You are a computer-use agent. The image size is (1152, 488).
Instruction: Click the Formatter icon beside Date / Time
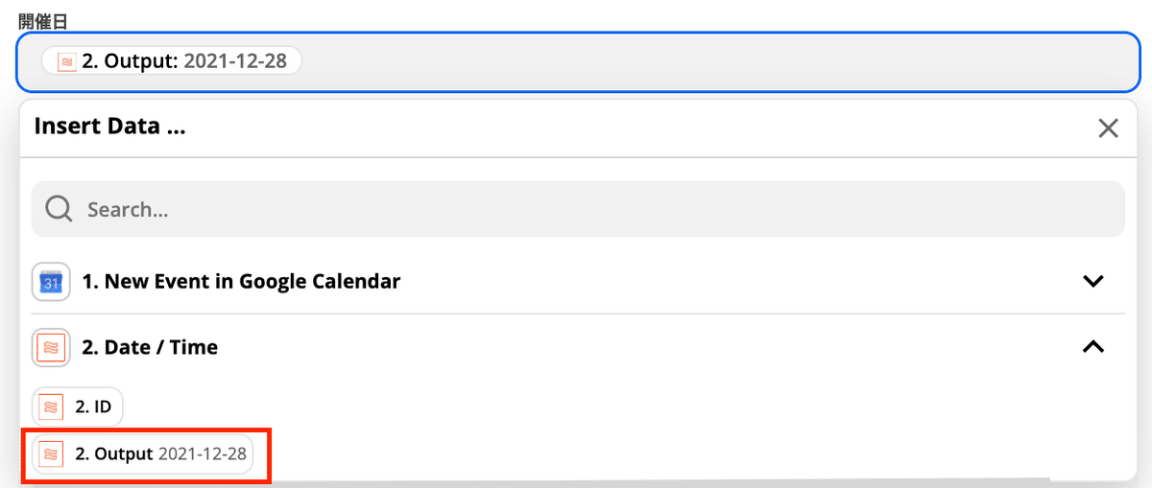coord(51,348)
